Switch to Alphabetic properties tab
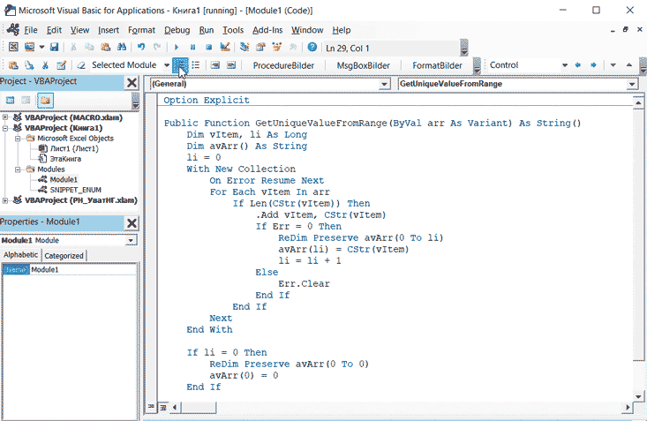Image resolution: width=647 pixels, height=421 pixels. click(20, 255)
